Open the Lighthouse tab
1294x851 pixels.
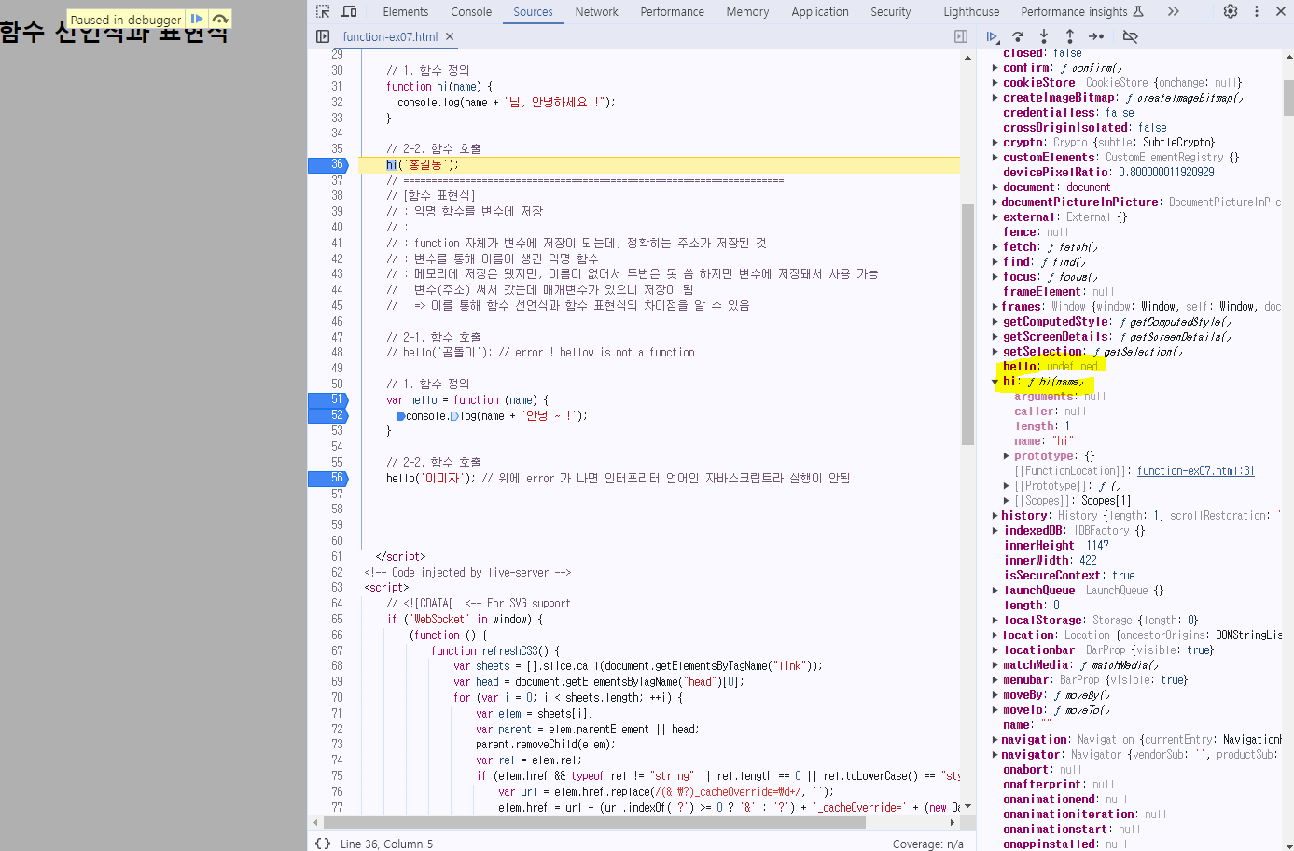[x=971, y=11]
